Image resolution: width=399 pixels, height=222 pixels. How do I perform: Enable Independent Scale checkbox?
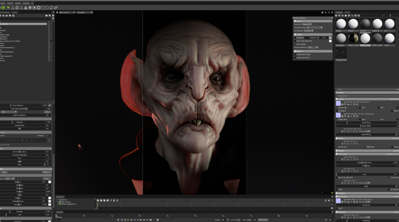pyautogui.click(x=295, y=58)
